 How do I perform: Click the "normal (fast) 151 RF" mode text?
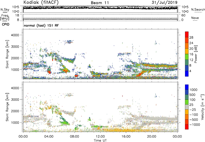[41, 25]
